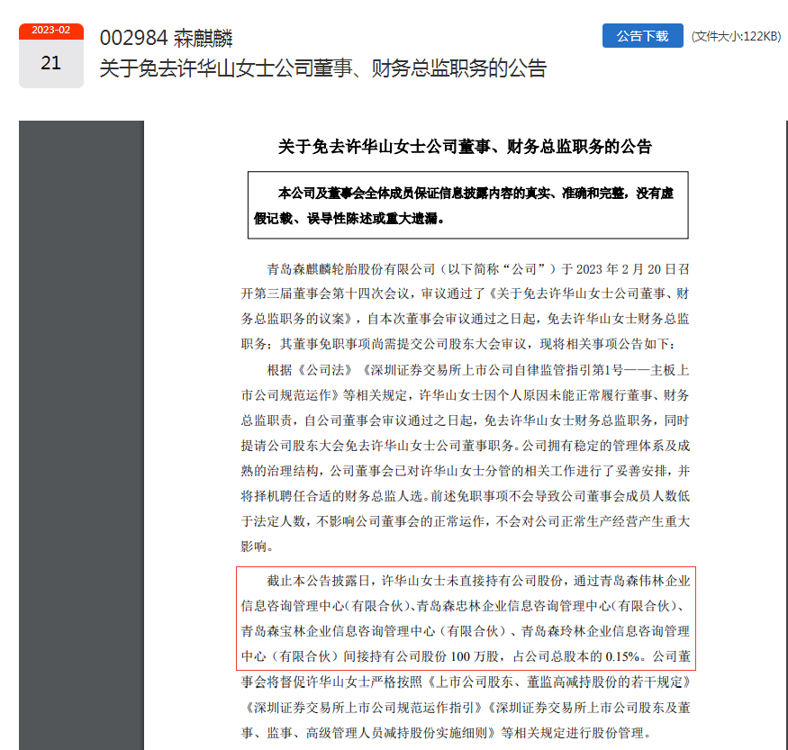
Task: Open the 2023-02 21 date badge
Action: point(51,56)
